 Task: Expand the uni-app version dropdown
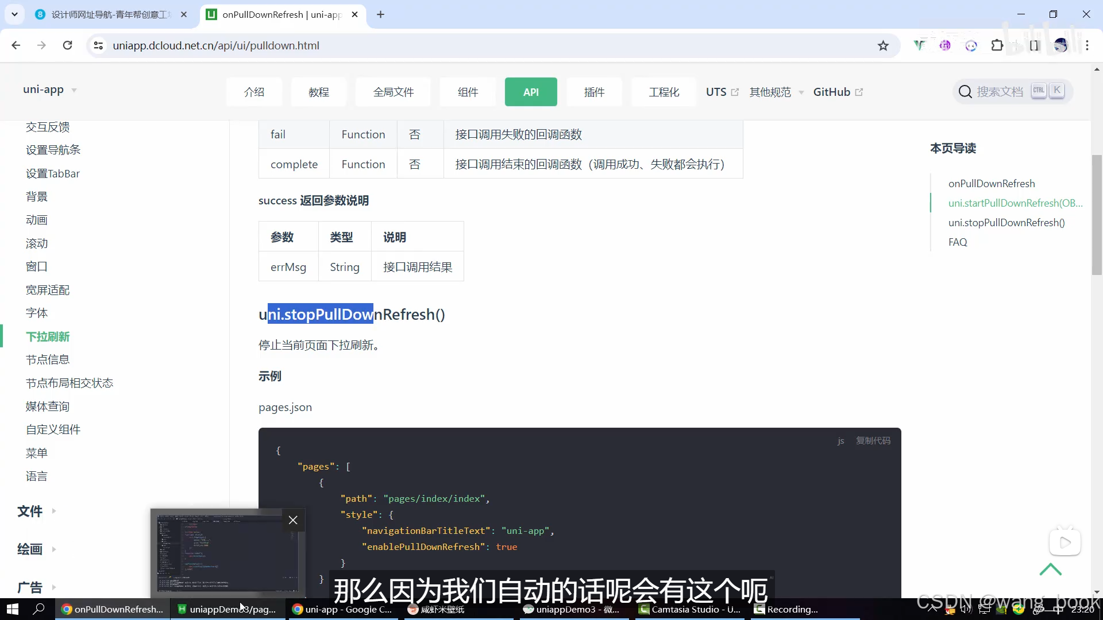[50, 90]
